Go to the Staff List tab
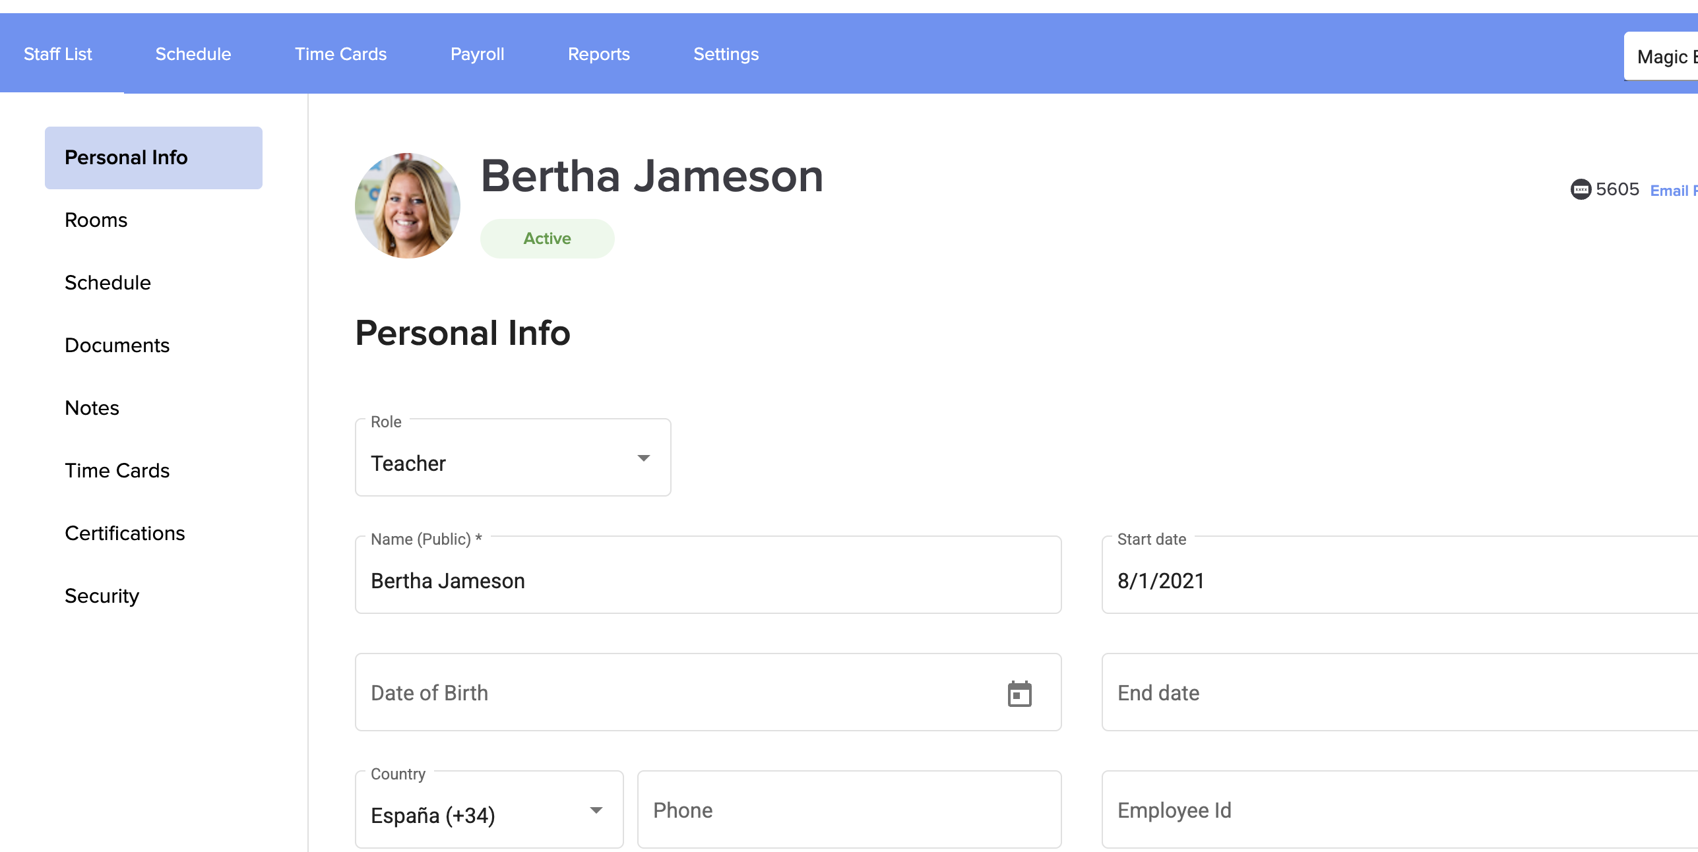 [x=58, y=54]
